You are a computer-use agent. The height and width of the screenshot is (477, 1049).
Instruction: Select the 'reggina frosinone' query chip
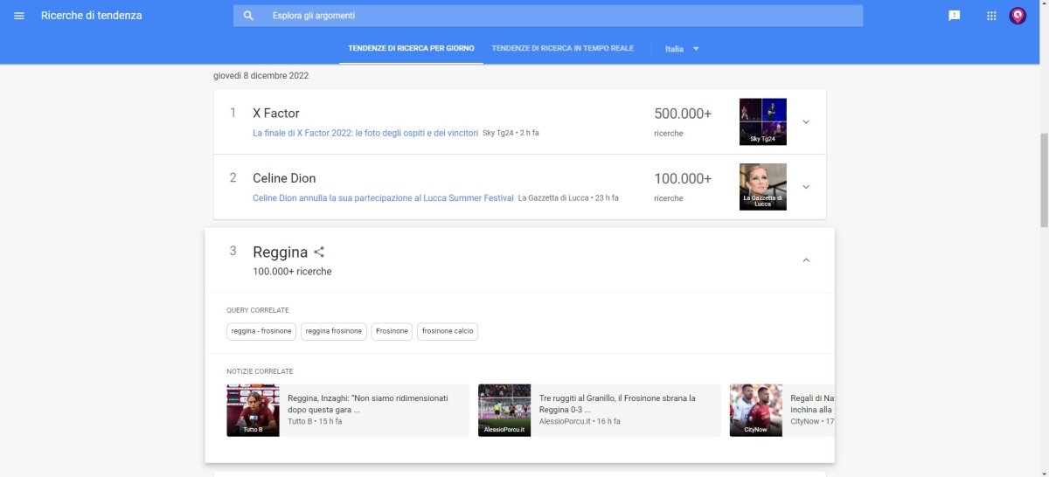[x=334, y=331]
